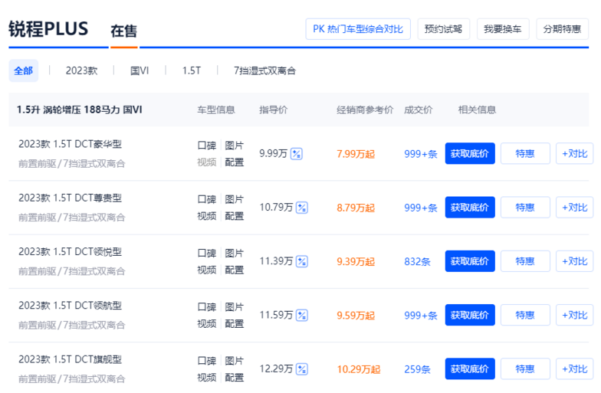Add DCT旗舰型 to comparison
Screen dimensions: 601x393
[575, 369]
